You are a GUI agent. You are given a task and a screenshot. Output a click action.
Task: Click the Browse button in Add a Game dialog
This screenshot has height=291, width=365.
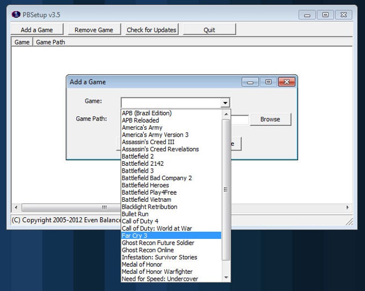[271, 119]
